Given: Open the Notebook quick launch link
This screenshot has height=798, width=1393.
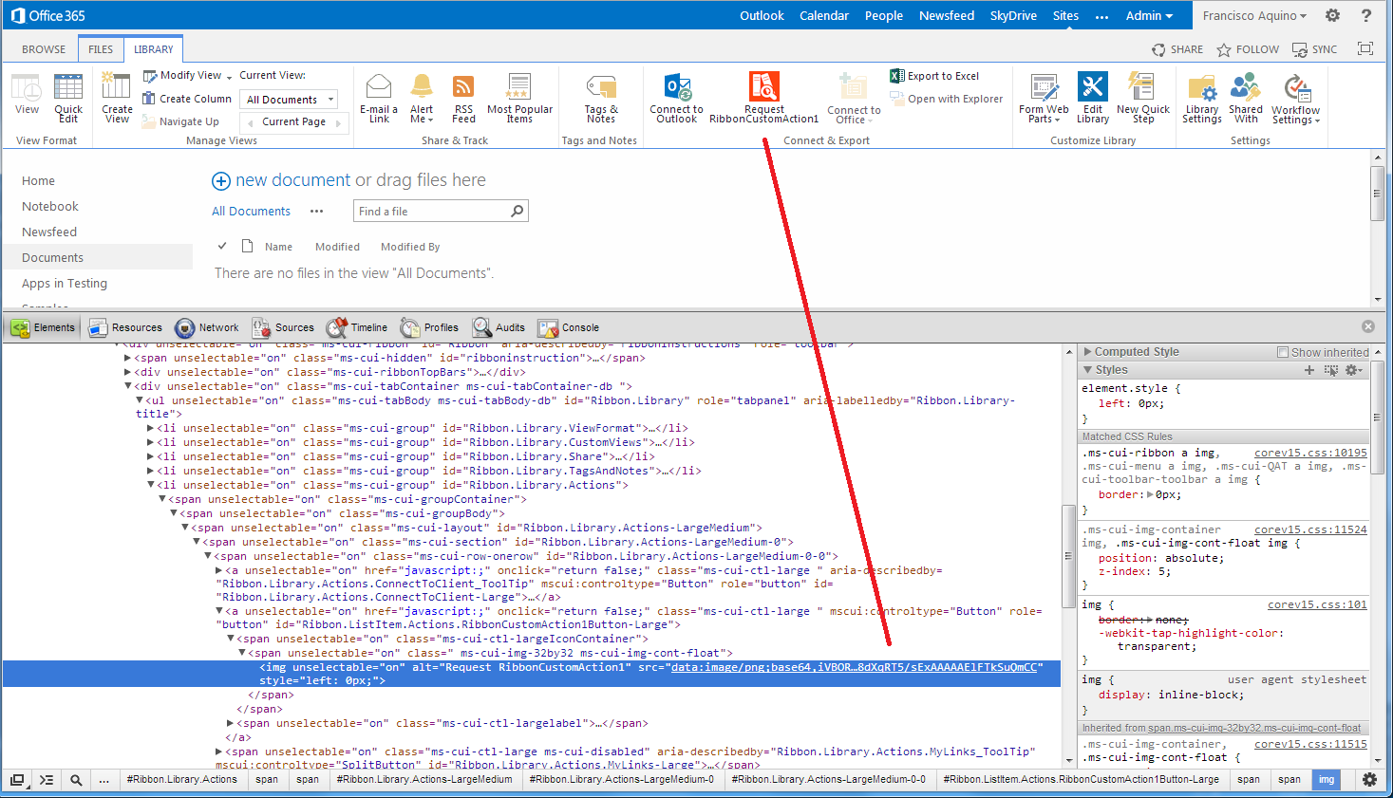Looking at the screenshot, I should click(x=50, y=206).
